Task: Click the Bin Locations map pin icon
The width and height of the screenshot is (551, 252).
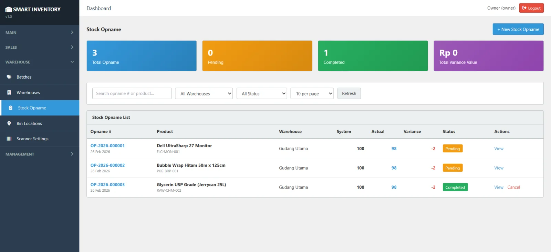Action: [9, 123]
